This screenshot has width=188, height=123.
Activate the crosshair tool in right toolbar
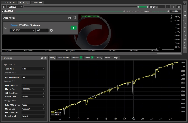click(185, 8)
